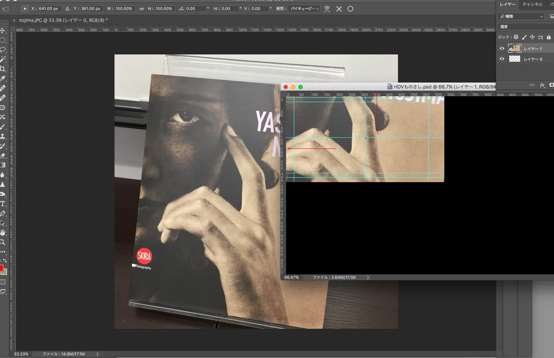This screenshot has width=554, height=358.
Task: Toggle Quick Mask mode
Action: pos(3,282)
